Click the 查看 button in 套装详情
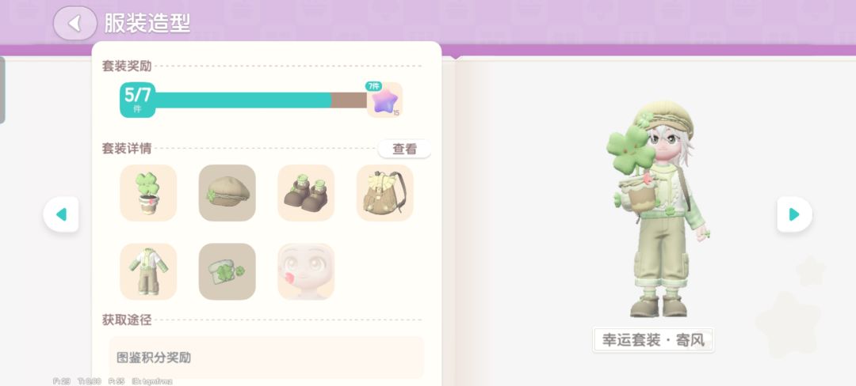Viewport: 856px width, 386px height. (404, 149)
